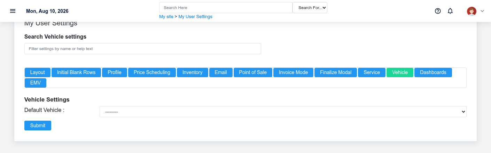Follow the My User Settings breadcrumb
Viewport: 491px width, 153px height.
click(195, 17)
